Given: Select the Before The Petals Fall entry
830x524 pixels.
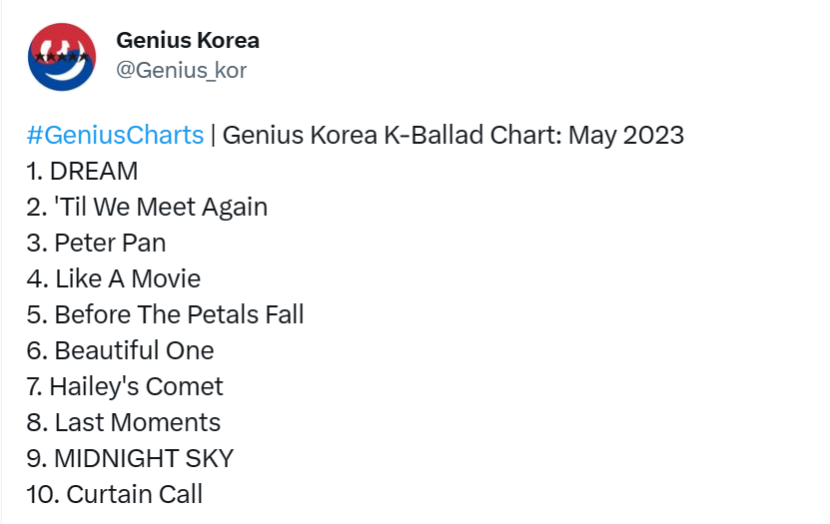Looking at the screenshot, I should pos(165,314).
